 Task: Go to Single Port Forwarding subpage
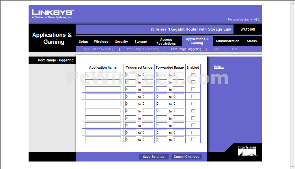97,49
